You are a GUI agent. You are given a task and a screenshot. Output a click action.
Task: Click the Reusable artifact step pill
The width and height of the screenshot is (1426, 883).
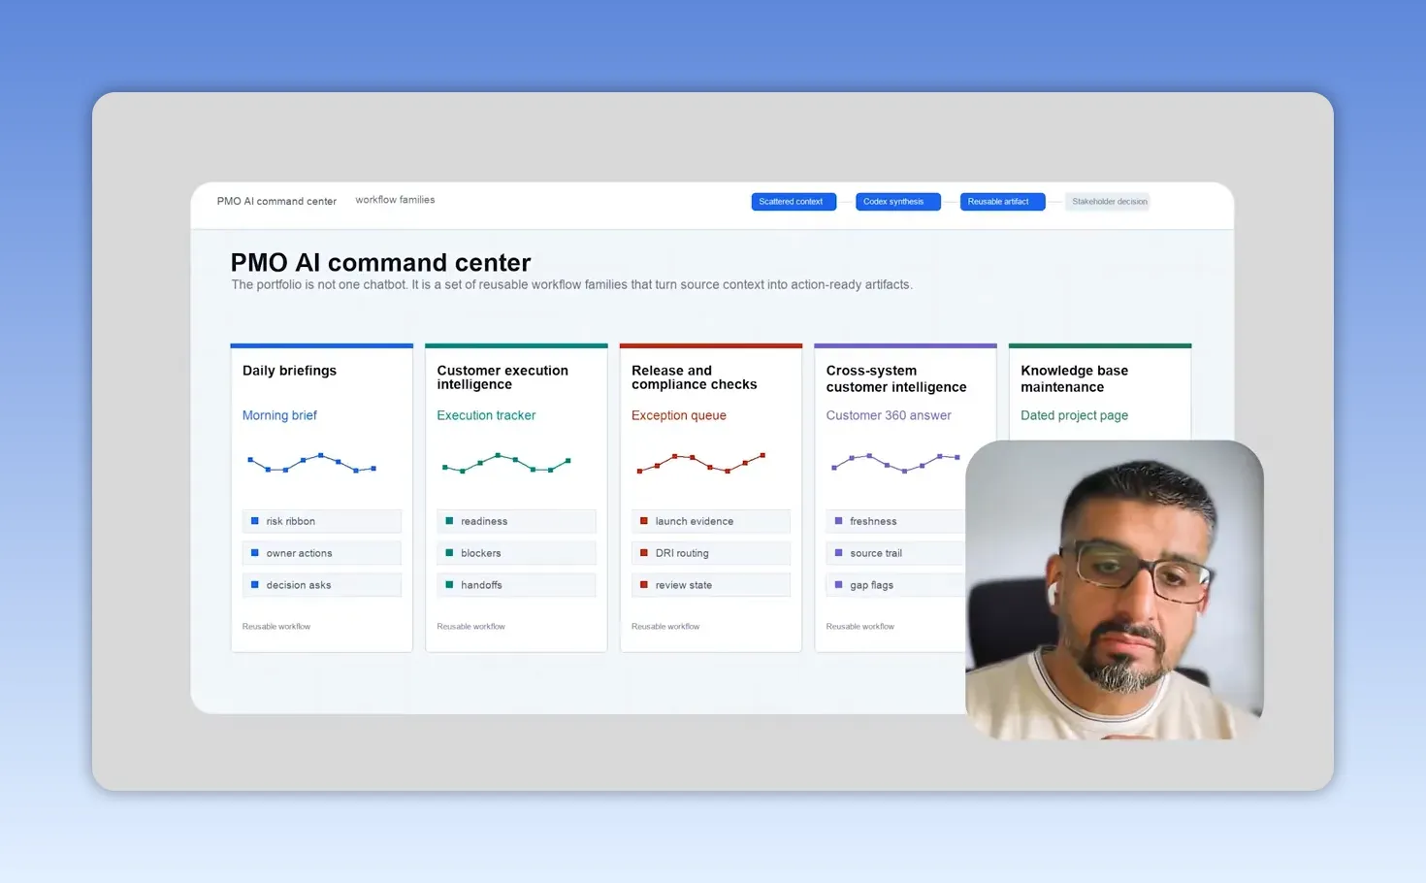tap(1002, 202)
